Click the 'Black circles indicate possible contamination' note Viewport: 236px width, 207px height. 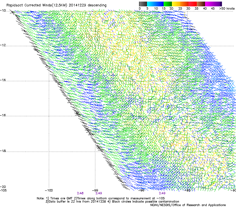[145, 202]
